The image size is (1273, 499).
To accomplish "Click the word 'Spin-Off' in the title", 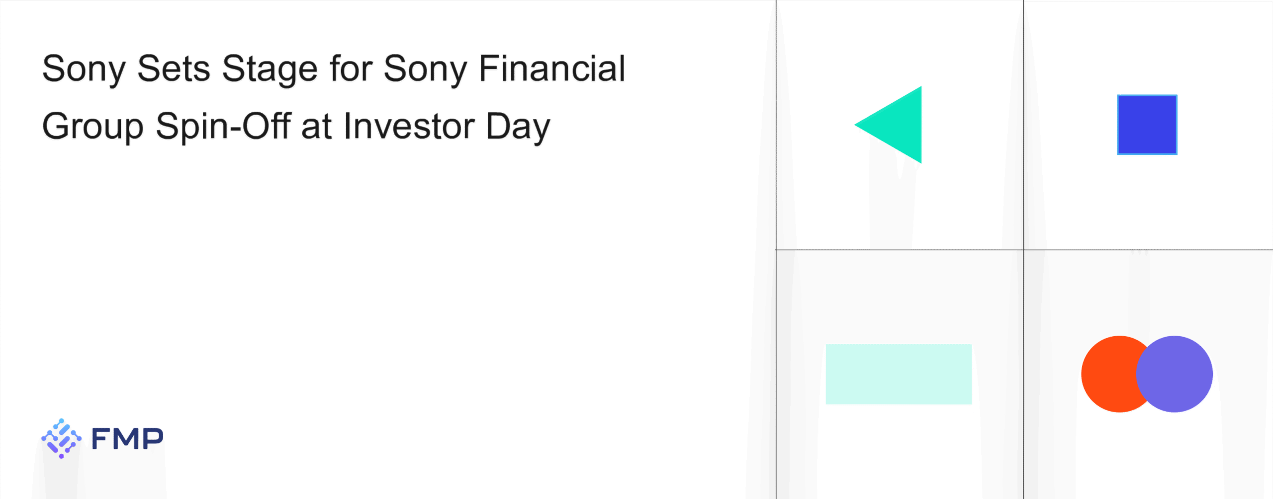I will pos(223,127).
